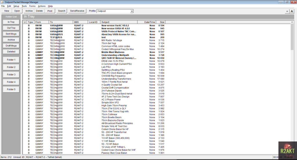Click the Archive toolbar button
Image resolution: width=297 pixels, height=160 pixels.
pyautogui.click(x=29, y=11)
